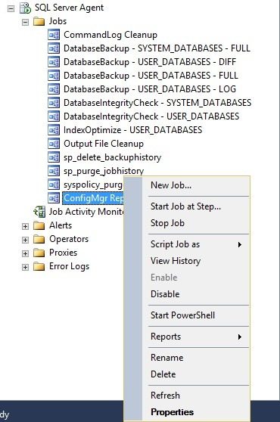Collapse the Jobs folder
Viewport: 280px width, 422px height.
point(25,22)
